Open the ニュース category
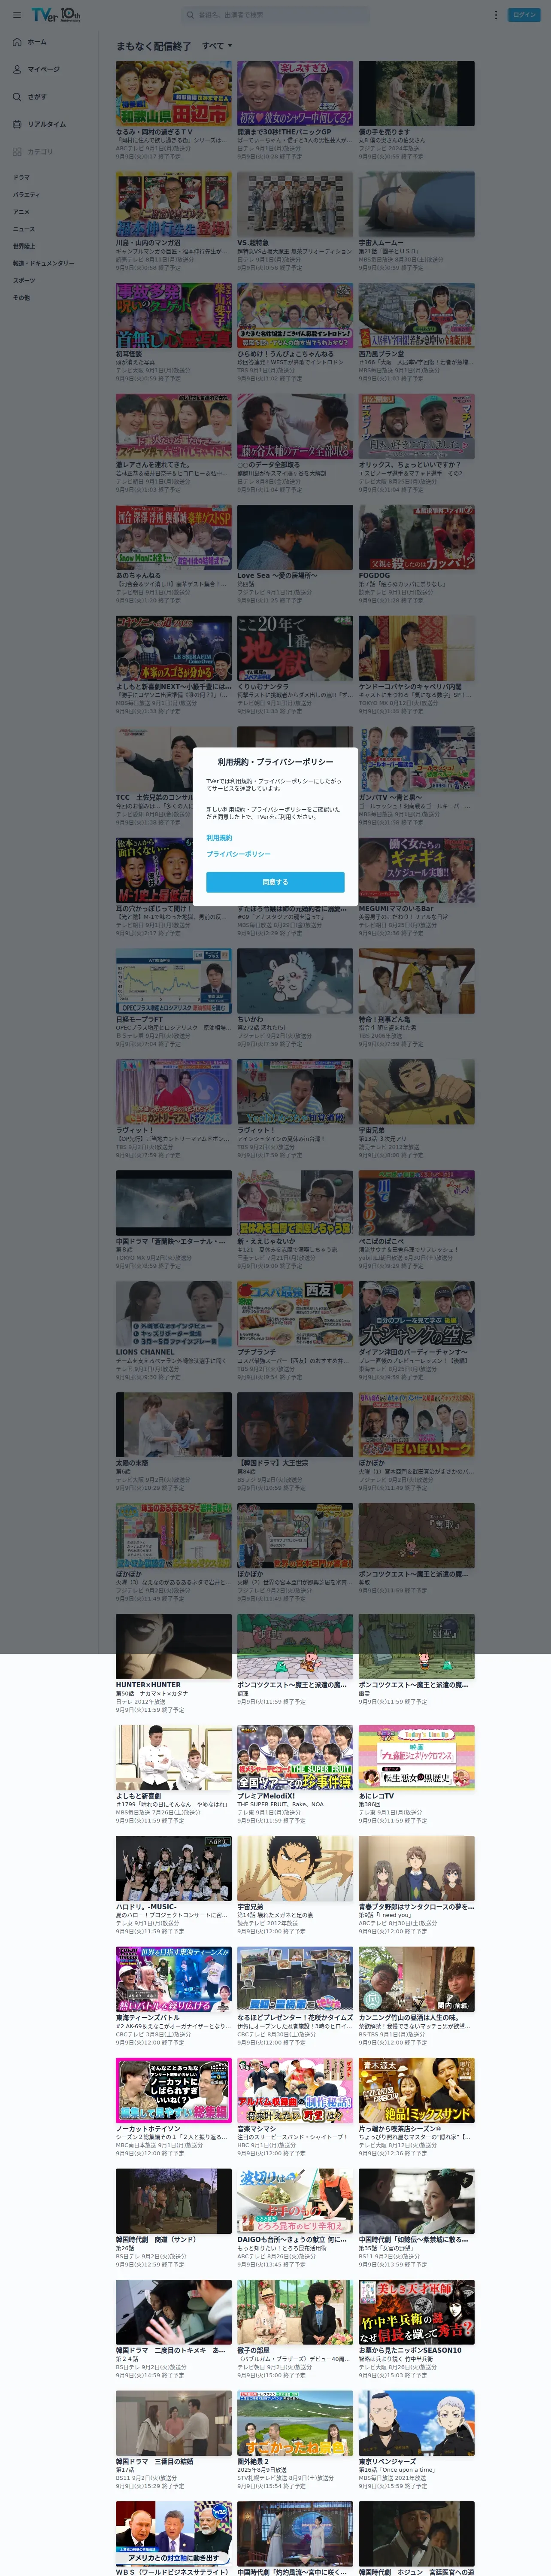The height and width of the screenshot is (2576, 551). point(23,229)
